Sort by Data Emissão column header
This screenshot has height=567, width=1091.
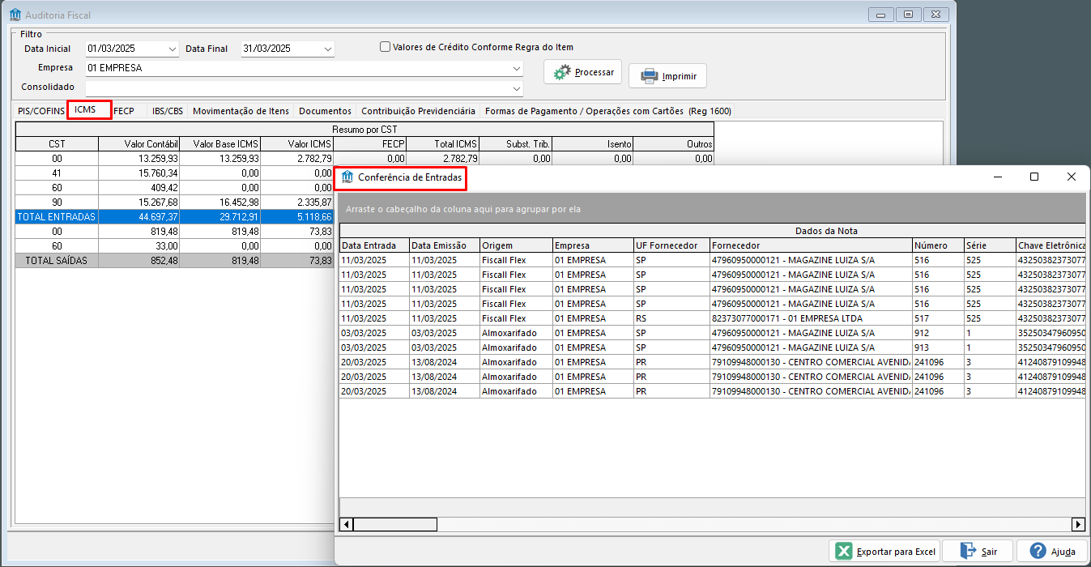[x=445, y=245]
